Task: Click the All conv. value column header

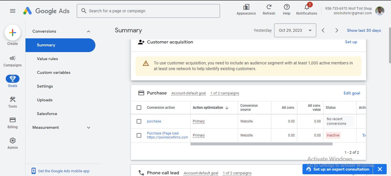Action: coord(314,108)
